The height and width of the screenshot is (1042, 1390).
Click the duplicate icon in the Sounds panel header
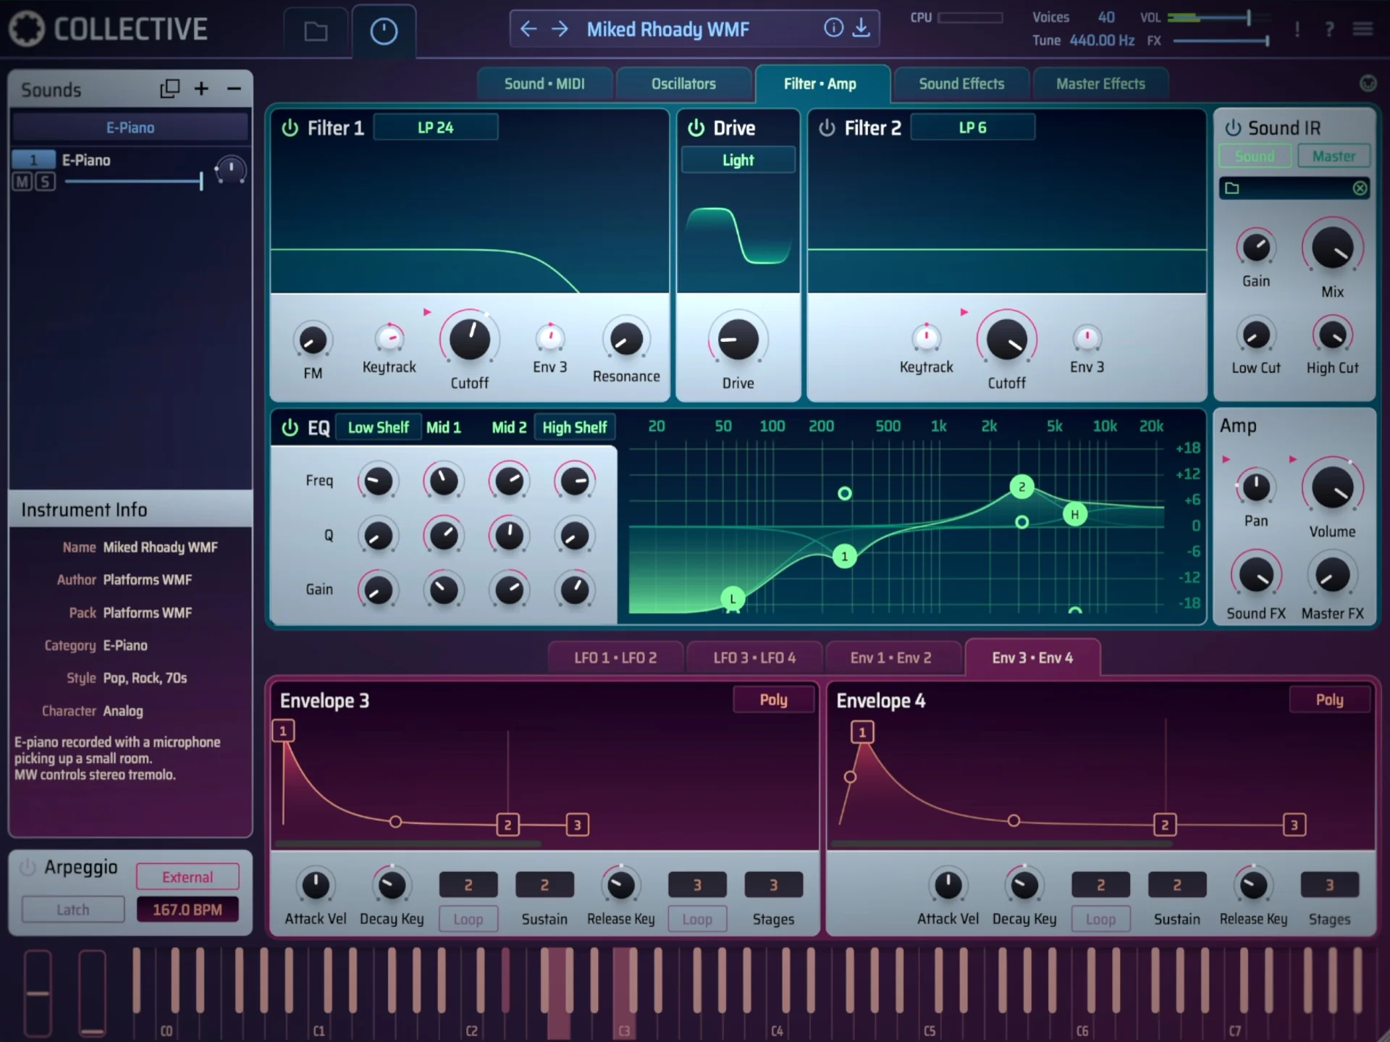coord(169,88)
